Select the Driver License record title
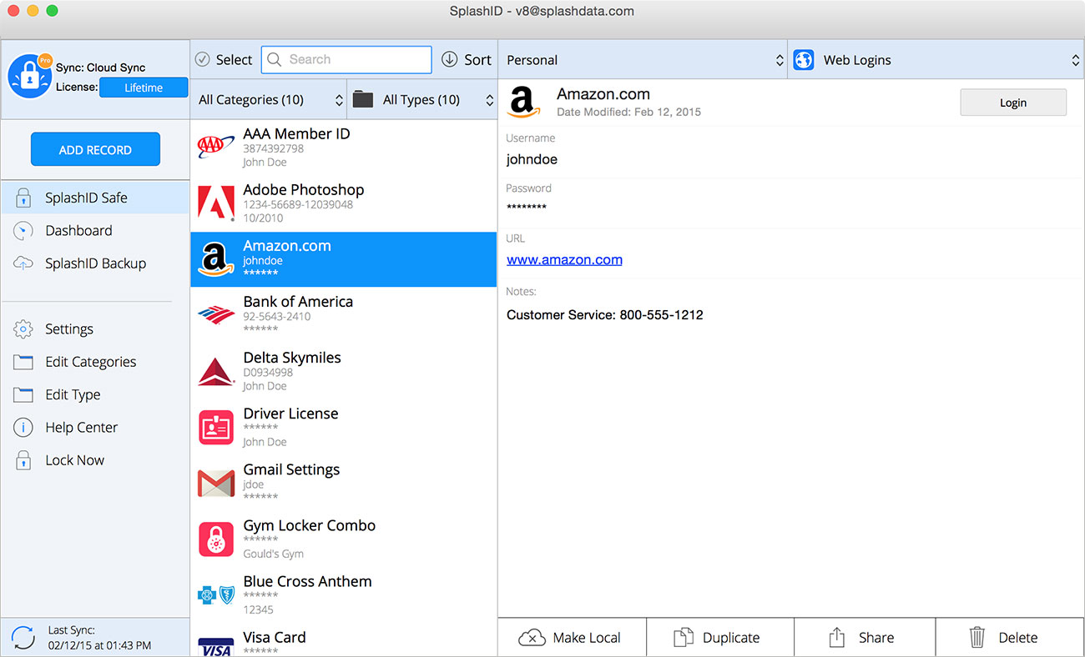This screenshot has width=1085, height=657. (290, 414)
